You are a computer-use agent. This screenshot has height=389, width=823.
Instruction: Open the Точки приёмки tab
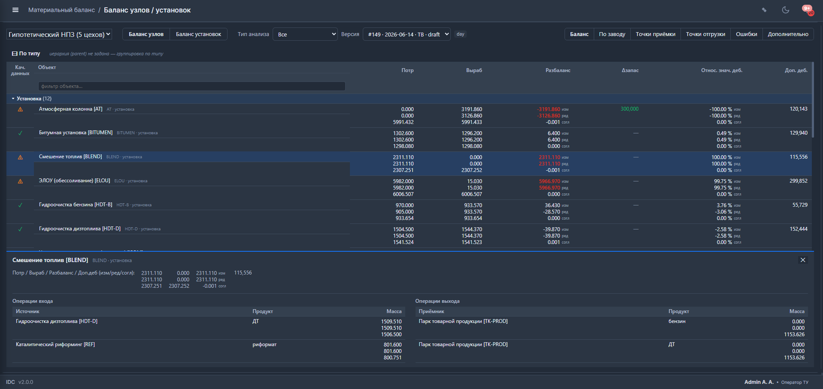coord(655,34)
